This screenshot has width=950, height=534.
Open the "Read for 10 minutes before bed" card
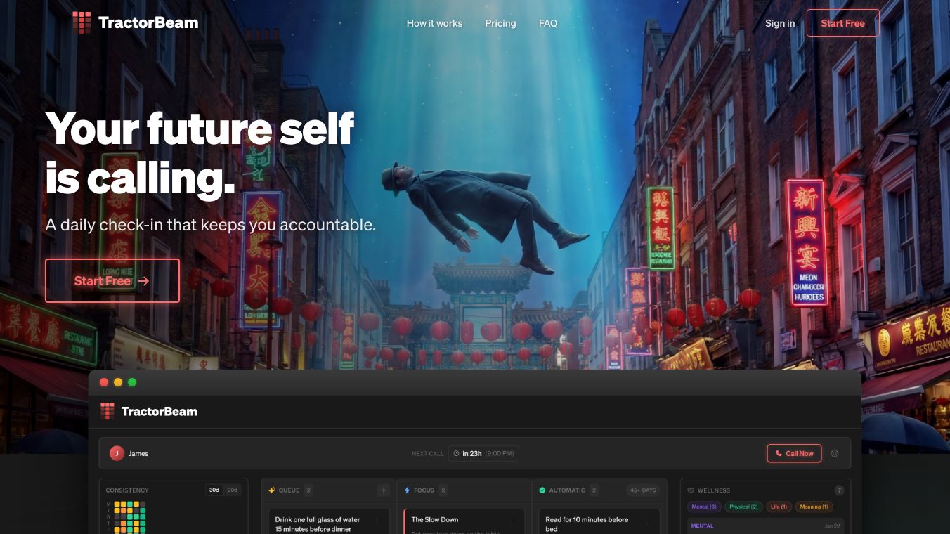point(599,522)
